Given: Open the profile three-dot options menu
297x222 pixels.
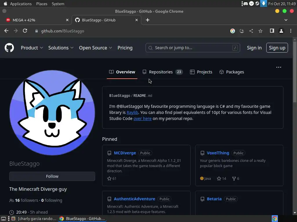Looking at the screenshot, I should 279,67.
